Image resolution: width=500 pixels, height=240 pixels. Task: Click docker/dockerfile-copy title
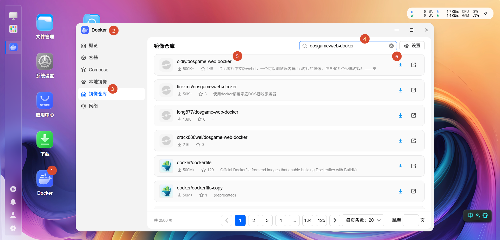click(200, 188)
